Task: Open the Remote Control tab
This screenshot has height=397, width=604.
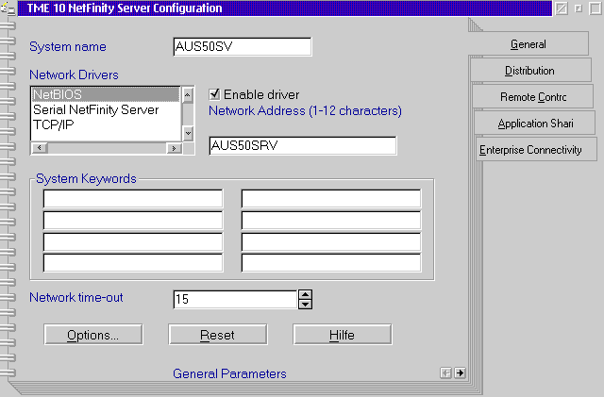Action: point(533,96)
